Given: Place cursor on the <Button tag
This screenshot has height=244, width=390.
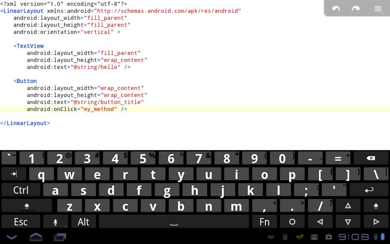Looking at the screenshot, I should 25,81.
